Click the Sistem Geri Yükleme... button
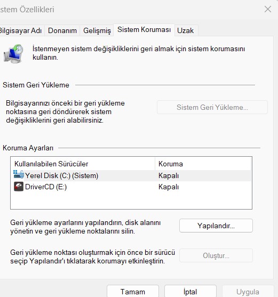The height and width of the screenshot is (297, 278). coord(212,107)
